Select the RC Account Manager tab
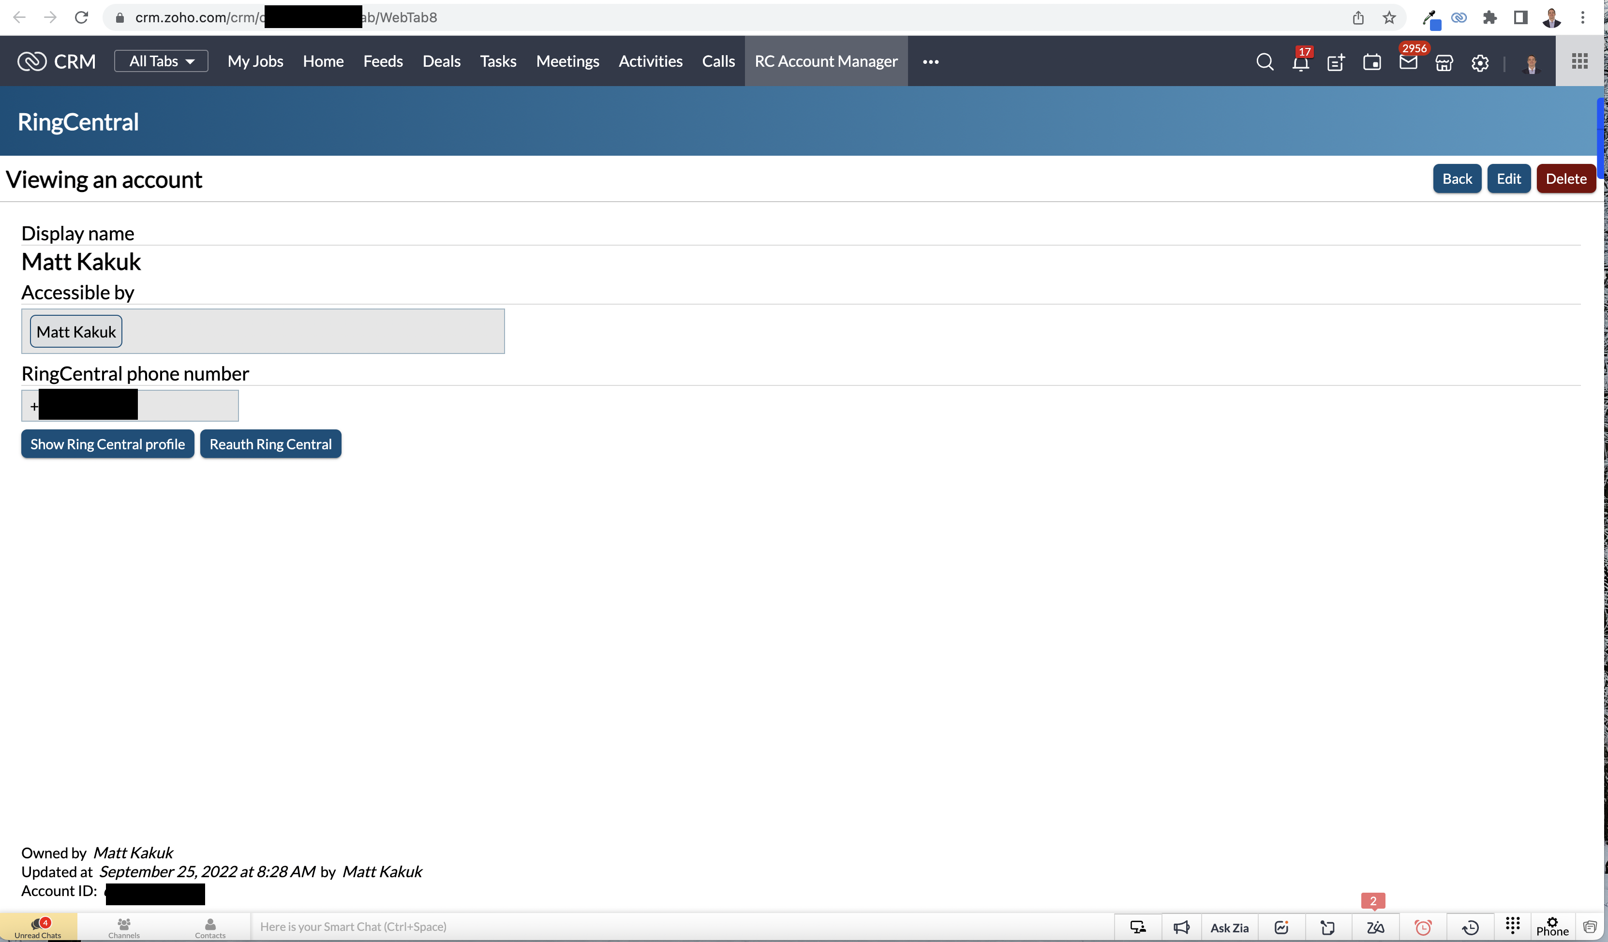 (826, 61)
